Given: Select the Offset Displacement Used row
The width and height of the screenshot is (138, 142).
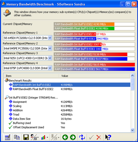Looking at the screenshot, I should 67,127.
